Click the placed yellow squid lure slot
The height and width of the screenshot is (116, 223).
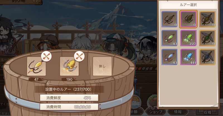coord(69,66)
